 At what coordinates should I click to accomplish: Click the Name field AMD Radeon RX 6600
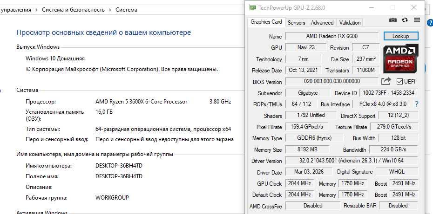pos(332,36)
